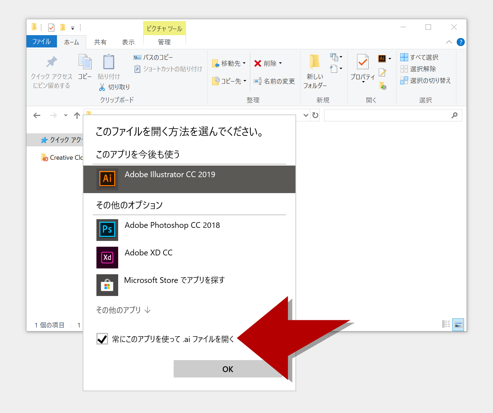
Task: Go Back with the left arrow
Action: 37,116
